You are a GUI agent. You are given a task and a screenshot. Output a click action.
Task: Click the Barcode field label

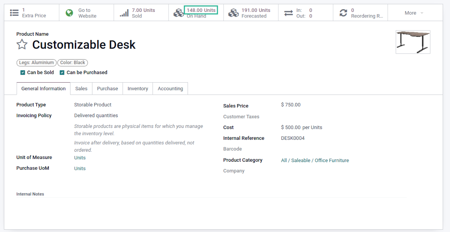point(233,149)
